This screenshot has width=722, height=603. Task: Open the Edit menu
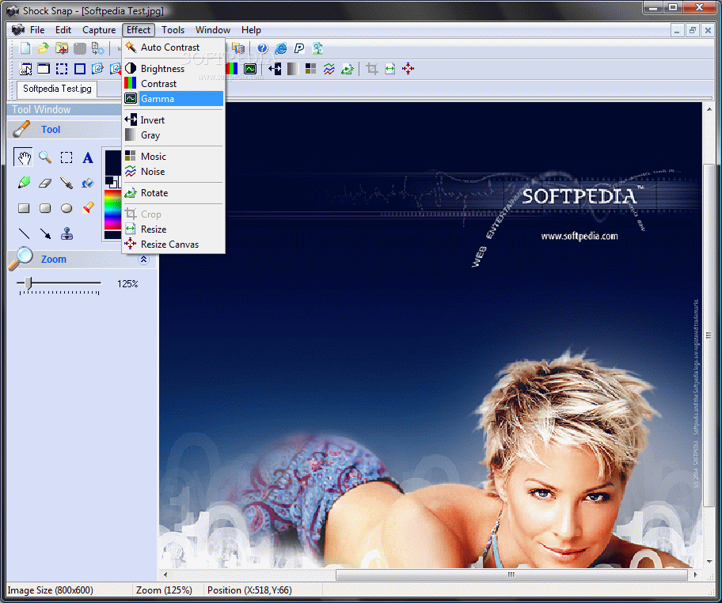63,30
